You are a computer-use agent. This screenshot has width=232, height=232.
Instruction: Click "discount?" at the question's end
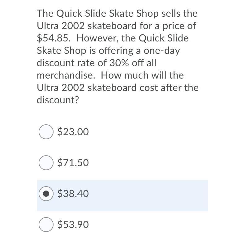pos(58,100)
